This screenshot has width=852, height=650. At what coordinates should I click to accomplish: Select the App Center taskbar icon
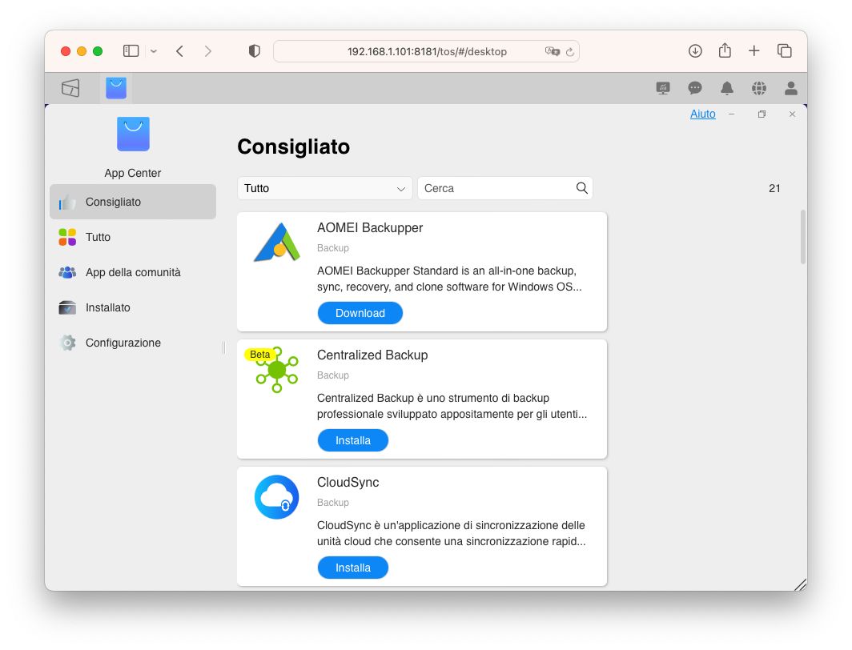click(116, 88)
